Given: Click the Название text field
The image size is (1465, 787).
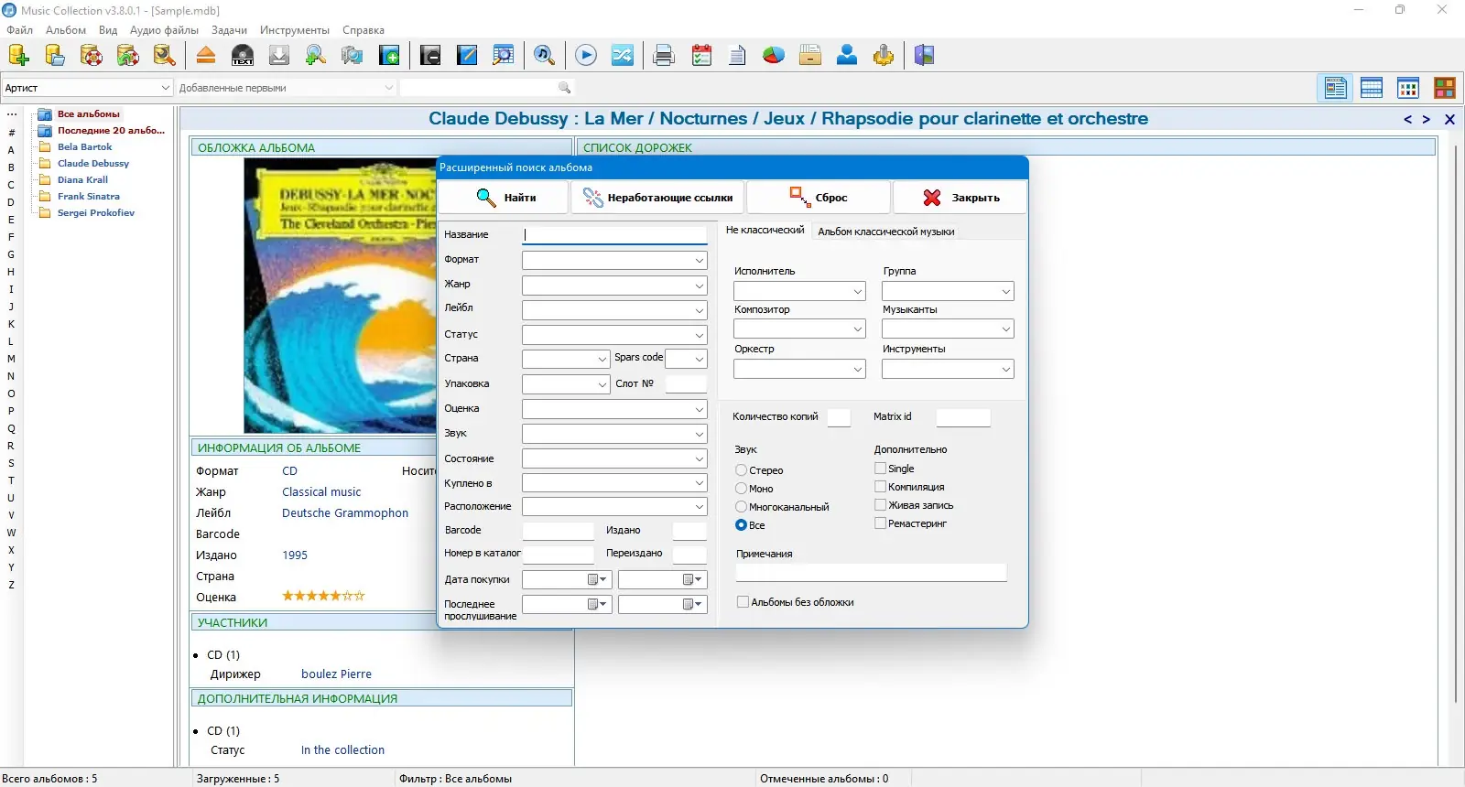Looking at the screenshot, I should point(614,235).
